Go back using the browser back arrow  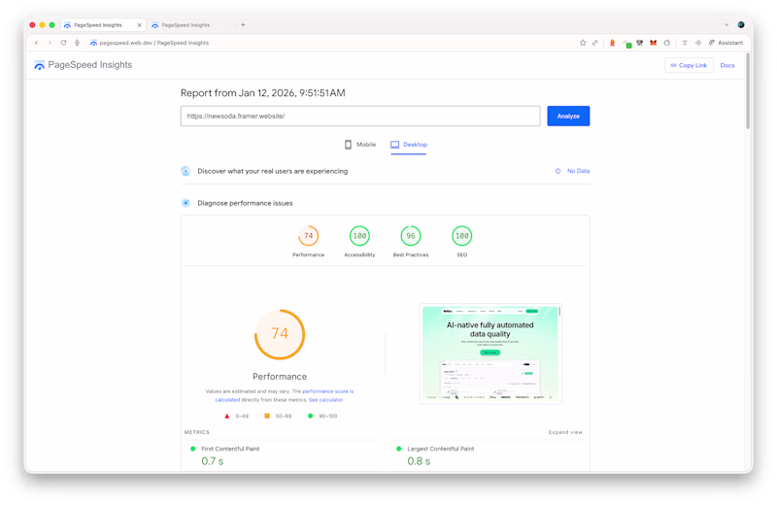click(36, 43)
